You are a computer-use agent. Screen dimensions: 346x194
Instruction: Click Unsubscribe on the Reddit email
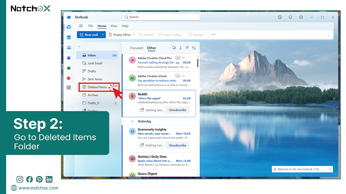178,110
